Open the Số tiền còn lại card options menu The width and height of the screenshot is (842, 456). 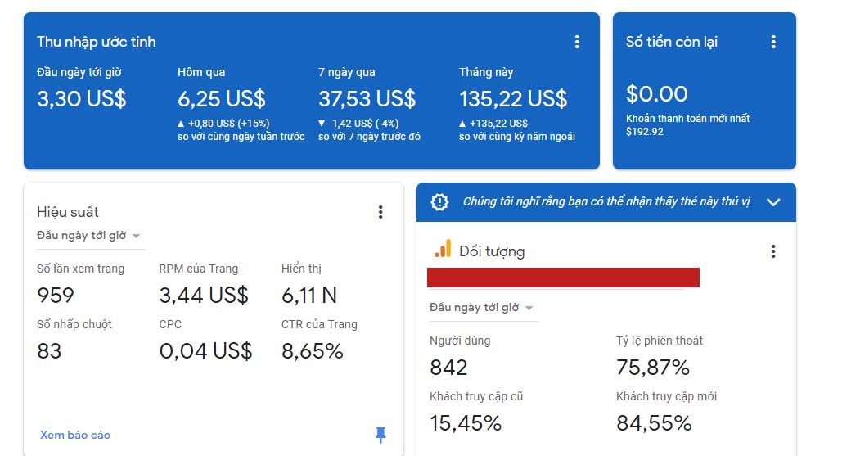(773, 42)
